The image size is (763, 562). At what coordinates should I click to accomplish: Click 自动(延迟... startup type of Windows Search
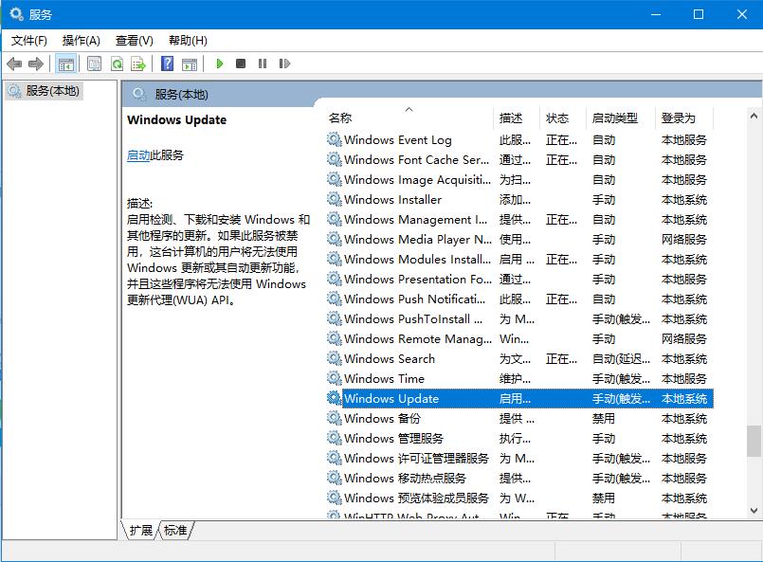coord(621,358)
